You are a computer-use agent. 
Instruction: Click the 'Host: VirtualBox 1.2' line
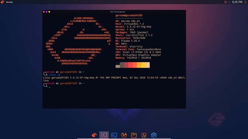[x=130, y=24]
